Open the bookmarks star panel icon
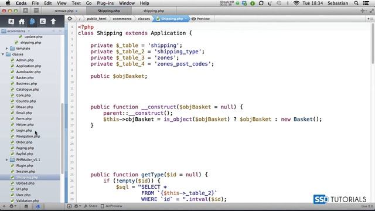This screenshot has height=211, width=375. coord(11,22)
